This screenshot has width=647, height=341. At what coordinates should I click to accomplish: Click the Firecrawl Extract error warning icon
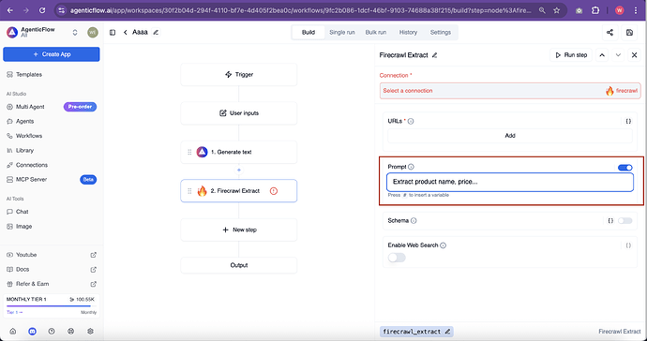pos(274,191)
